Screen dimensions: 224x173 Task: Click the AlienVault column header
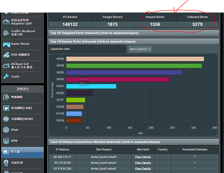tap(143, 149)
